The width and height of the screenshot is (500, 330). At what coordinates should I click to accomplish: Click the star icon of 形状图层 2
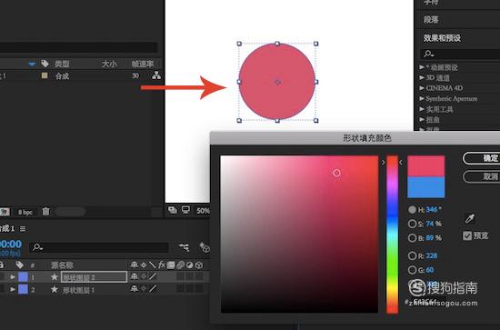[x=55, y=276]
